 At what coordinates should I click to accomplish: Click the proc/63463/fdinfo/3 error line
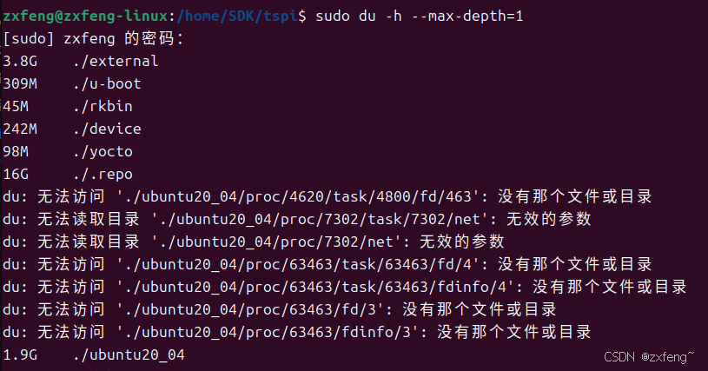[296, 332]
